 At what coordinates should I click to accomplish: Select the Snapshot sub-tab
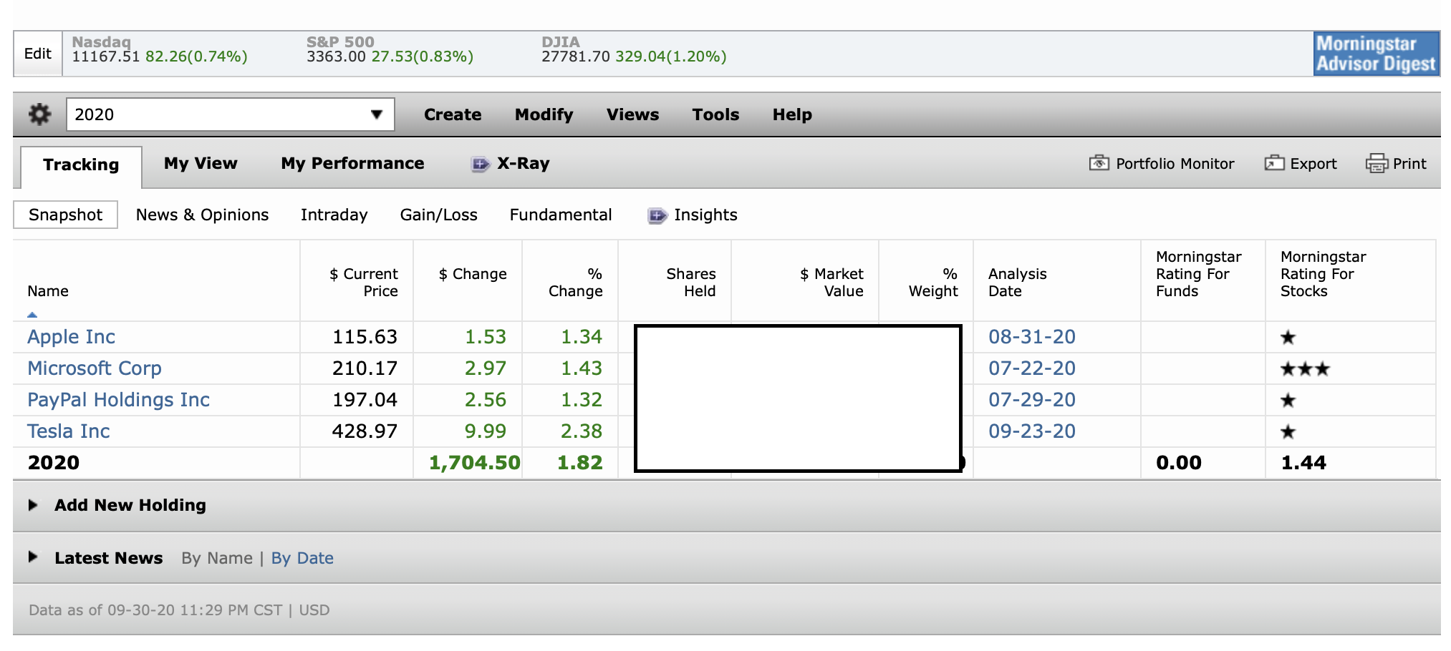(65, 215)
